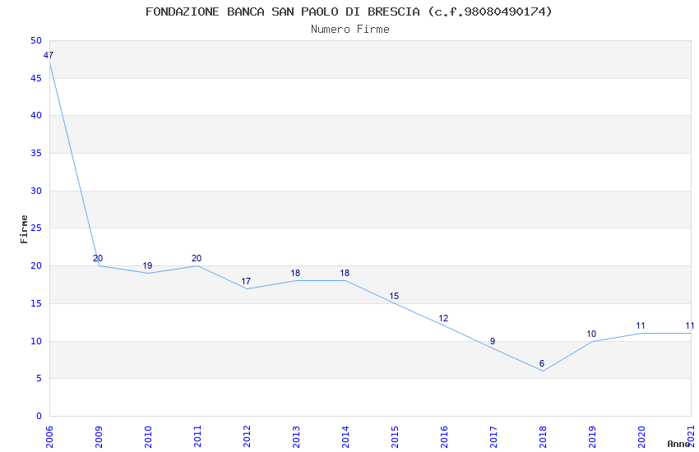
Task: Select the data label 11 above 2021
Action: coord(690,326)
